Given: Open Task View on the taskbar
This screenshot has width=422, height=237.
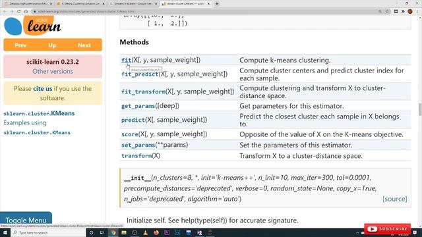Looking at the screenshot, I should click(102, 232).
